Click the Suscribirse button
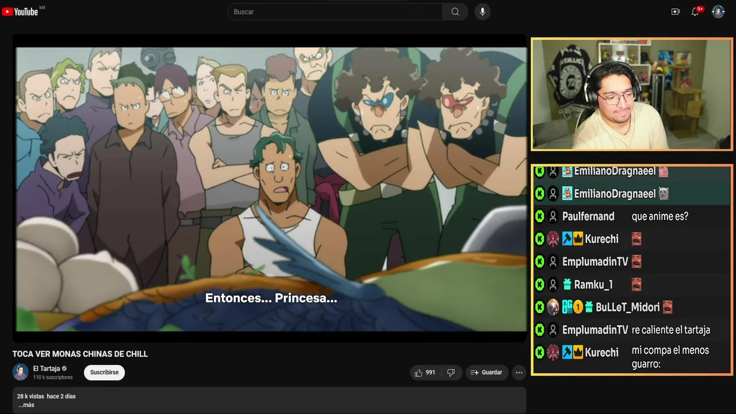The image size is (736, 414). tap(104, 373)
